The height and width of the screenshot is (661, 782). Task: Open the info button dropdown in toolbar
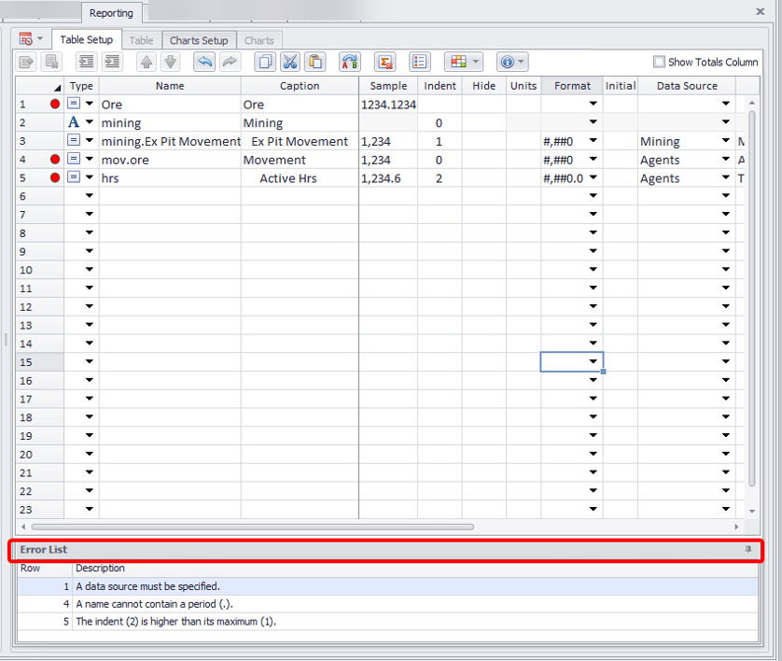pos(511,62)
